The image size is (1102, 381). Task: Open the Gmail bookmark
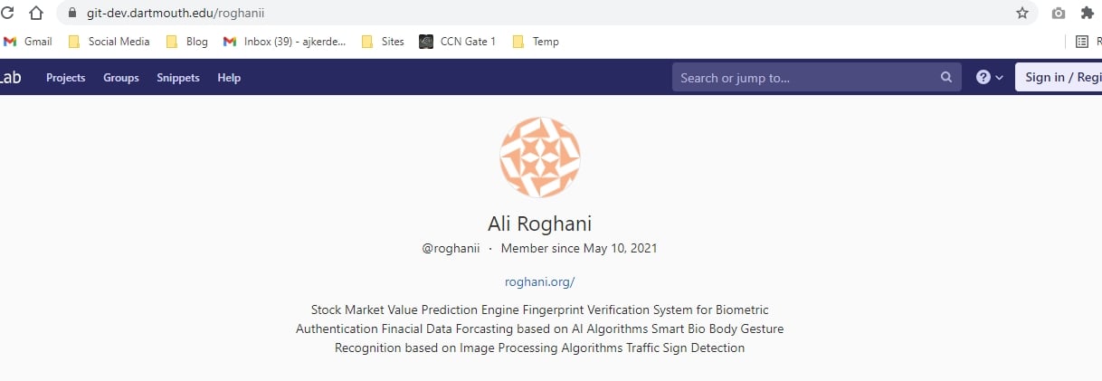click(28, 42)
